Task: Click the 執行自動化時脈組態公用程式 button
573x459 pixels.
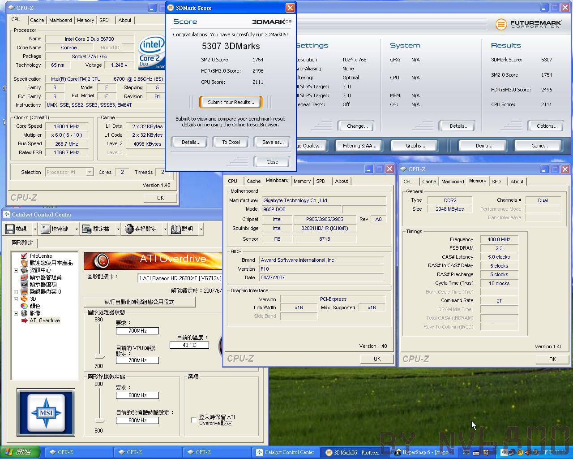Action: 139,302
